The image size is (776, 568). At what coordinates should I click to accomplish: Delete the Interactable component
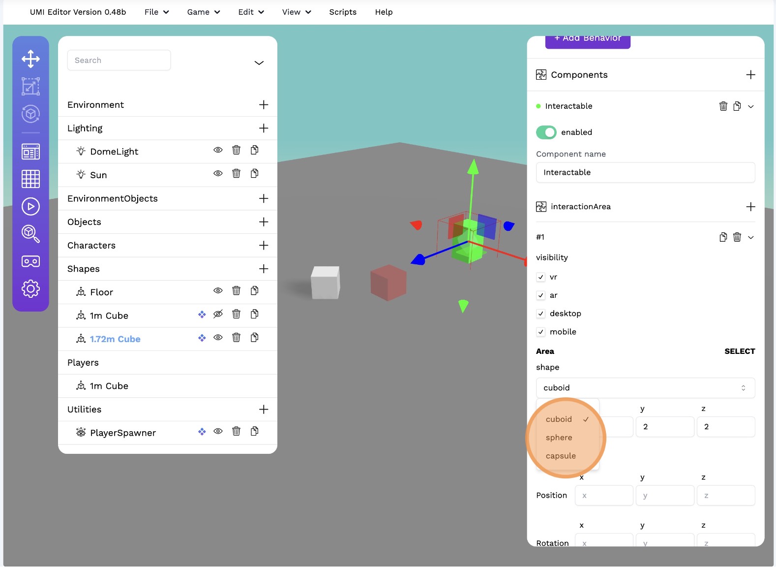tap(723, 106)
